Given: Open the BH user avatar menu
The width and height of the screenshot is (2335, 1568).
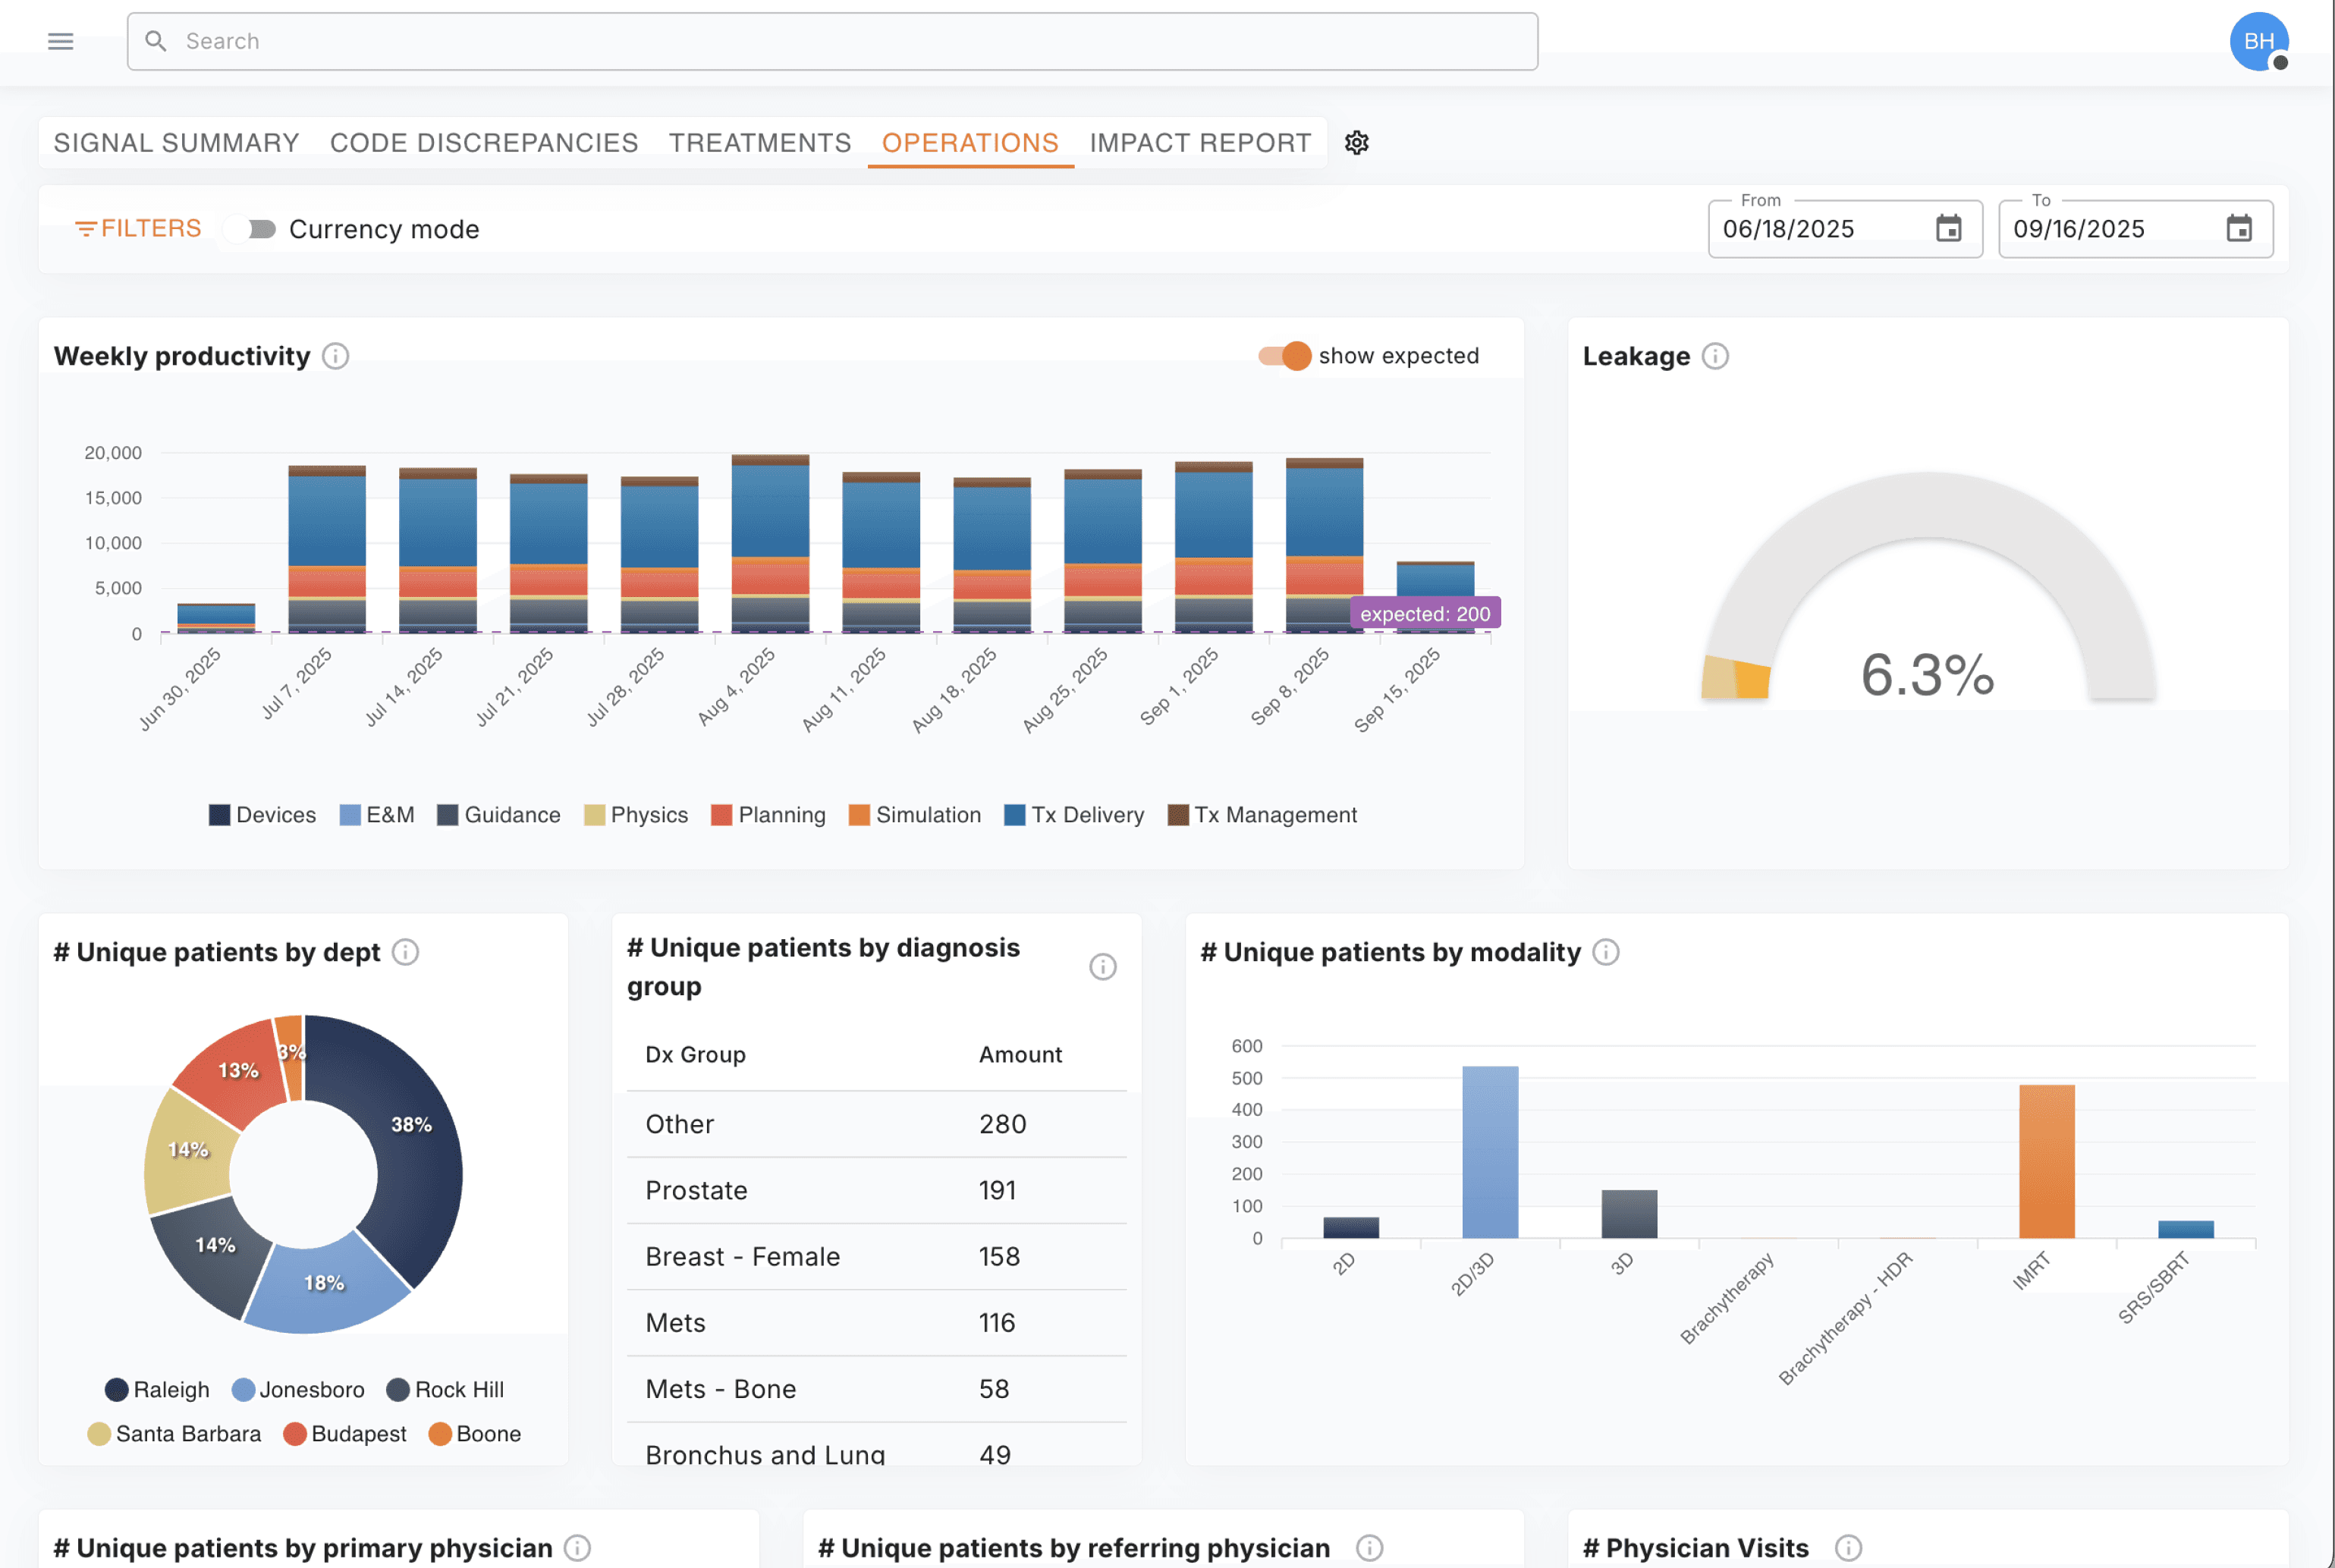Looking at the screenshot, I should point(2258,41).
